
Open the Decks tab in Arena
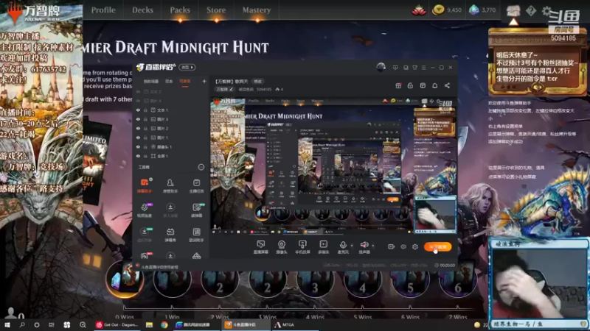pos(142,10)
